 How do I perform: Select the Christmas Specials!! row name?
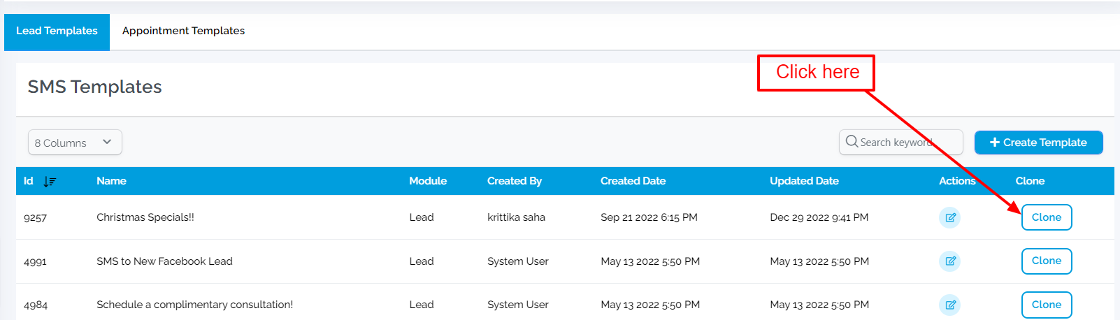point(145,217)
